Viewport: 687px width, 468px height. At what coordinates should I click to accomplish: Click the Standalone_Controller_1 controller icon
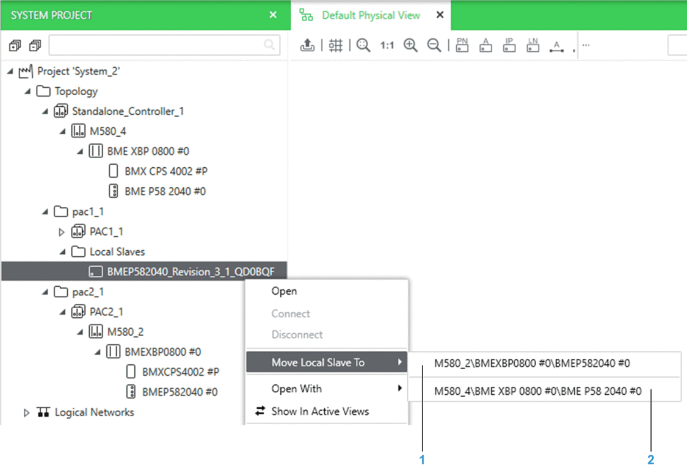[x=61, y=111]
